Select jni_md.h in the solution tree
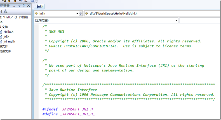 click(x=9, y=42)
